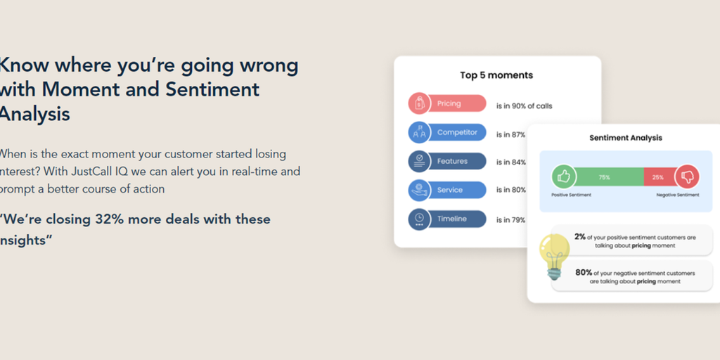This screenshot has height=360, width=720.
Task: Click the red thumbs-down icon
Action: [687, 177]
